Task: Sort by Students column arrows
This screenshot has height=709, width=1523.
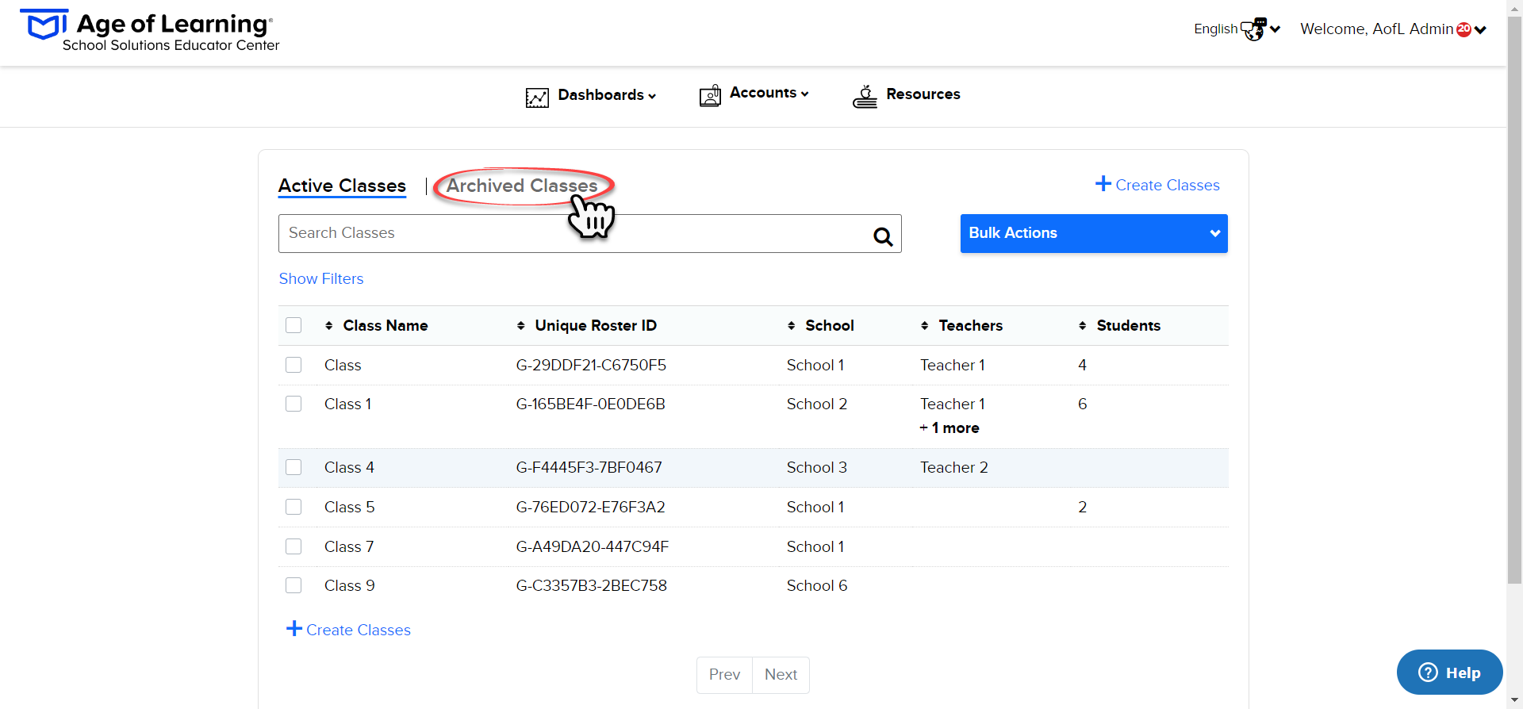Action: click(x=1083, y=325)
